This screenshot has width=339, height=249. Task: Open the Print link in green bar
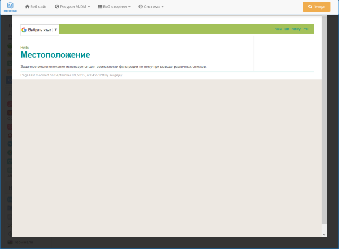coord(306,29)
